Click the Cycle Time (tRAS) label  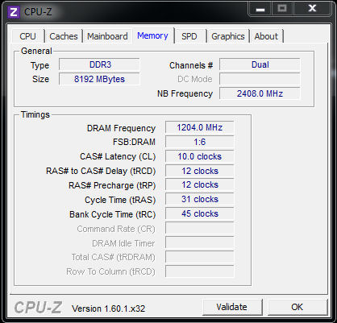[120, 200]
